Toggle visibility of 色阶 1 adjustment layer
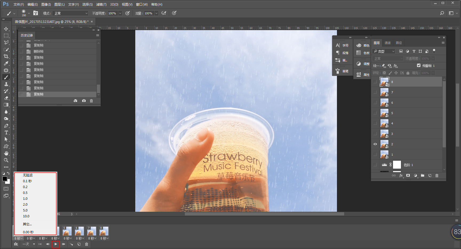Screen dimensions: 461x249 (375, 165)
